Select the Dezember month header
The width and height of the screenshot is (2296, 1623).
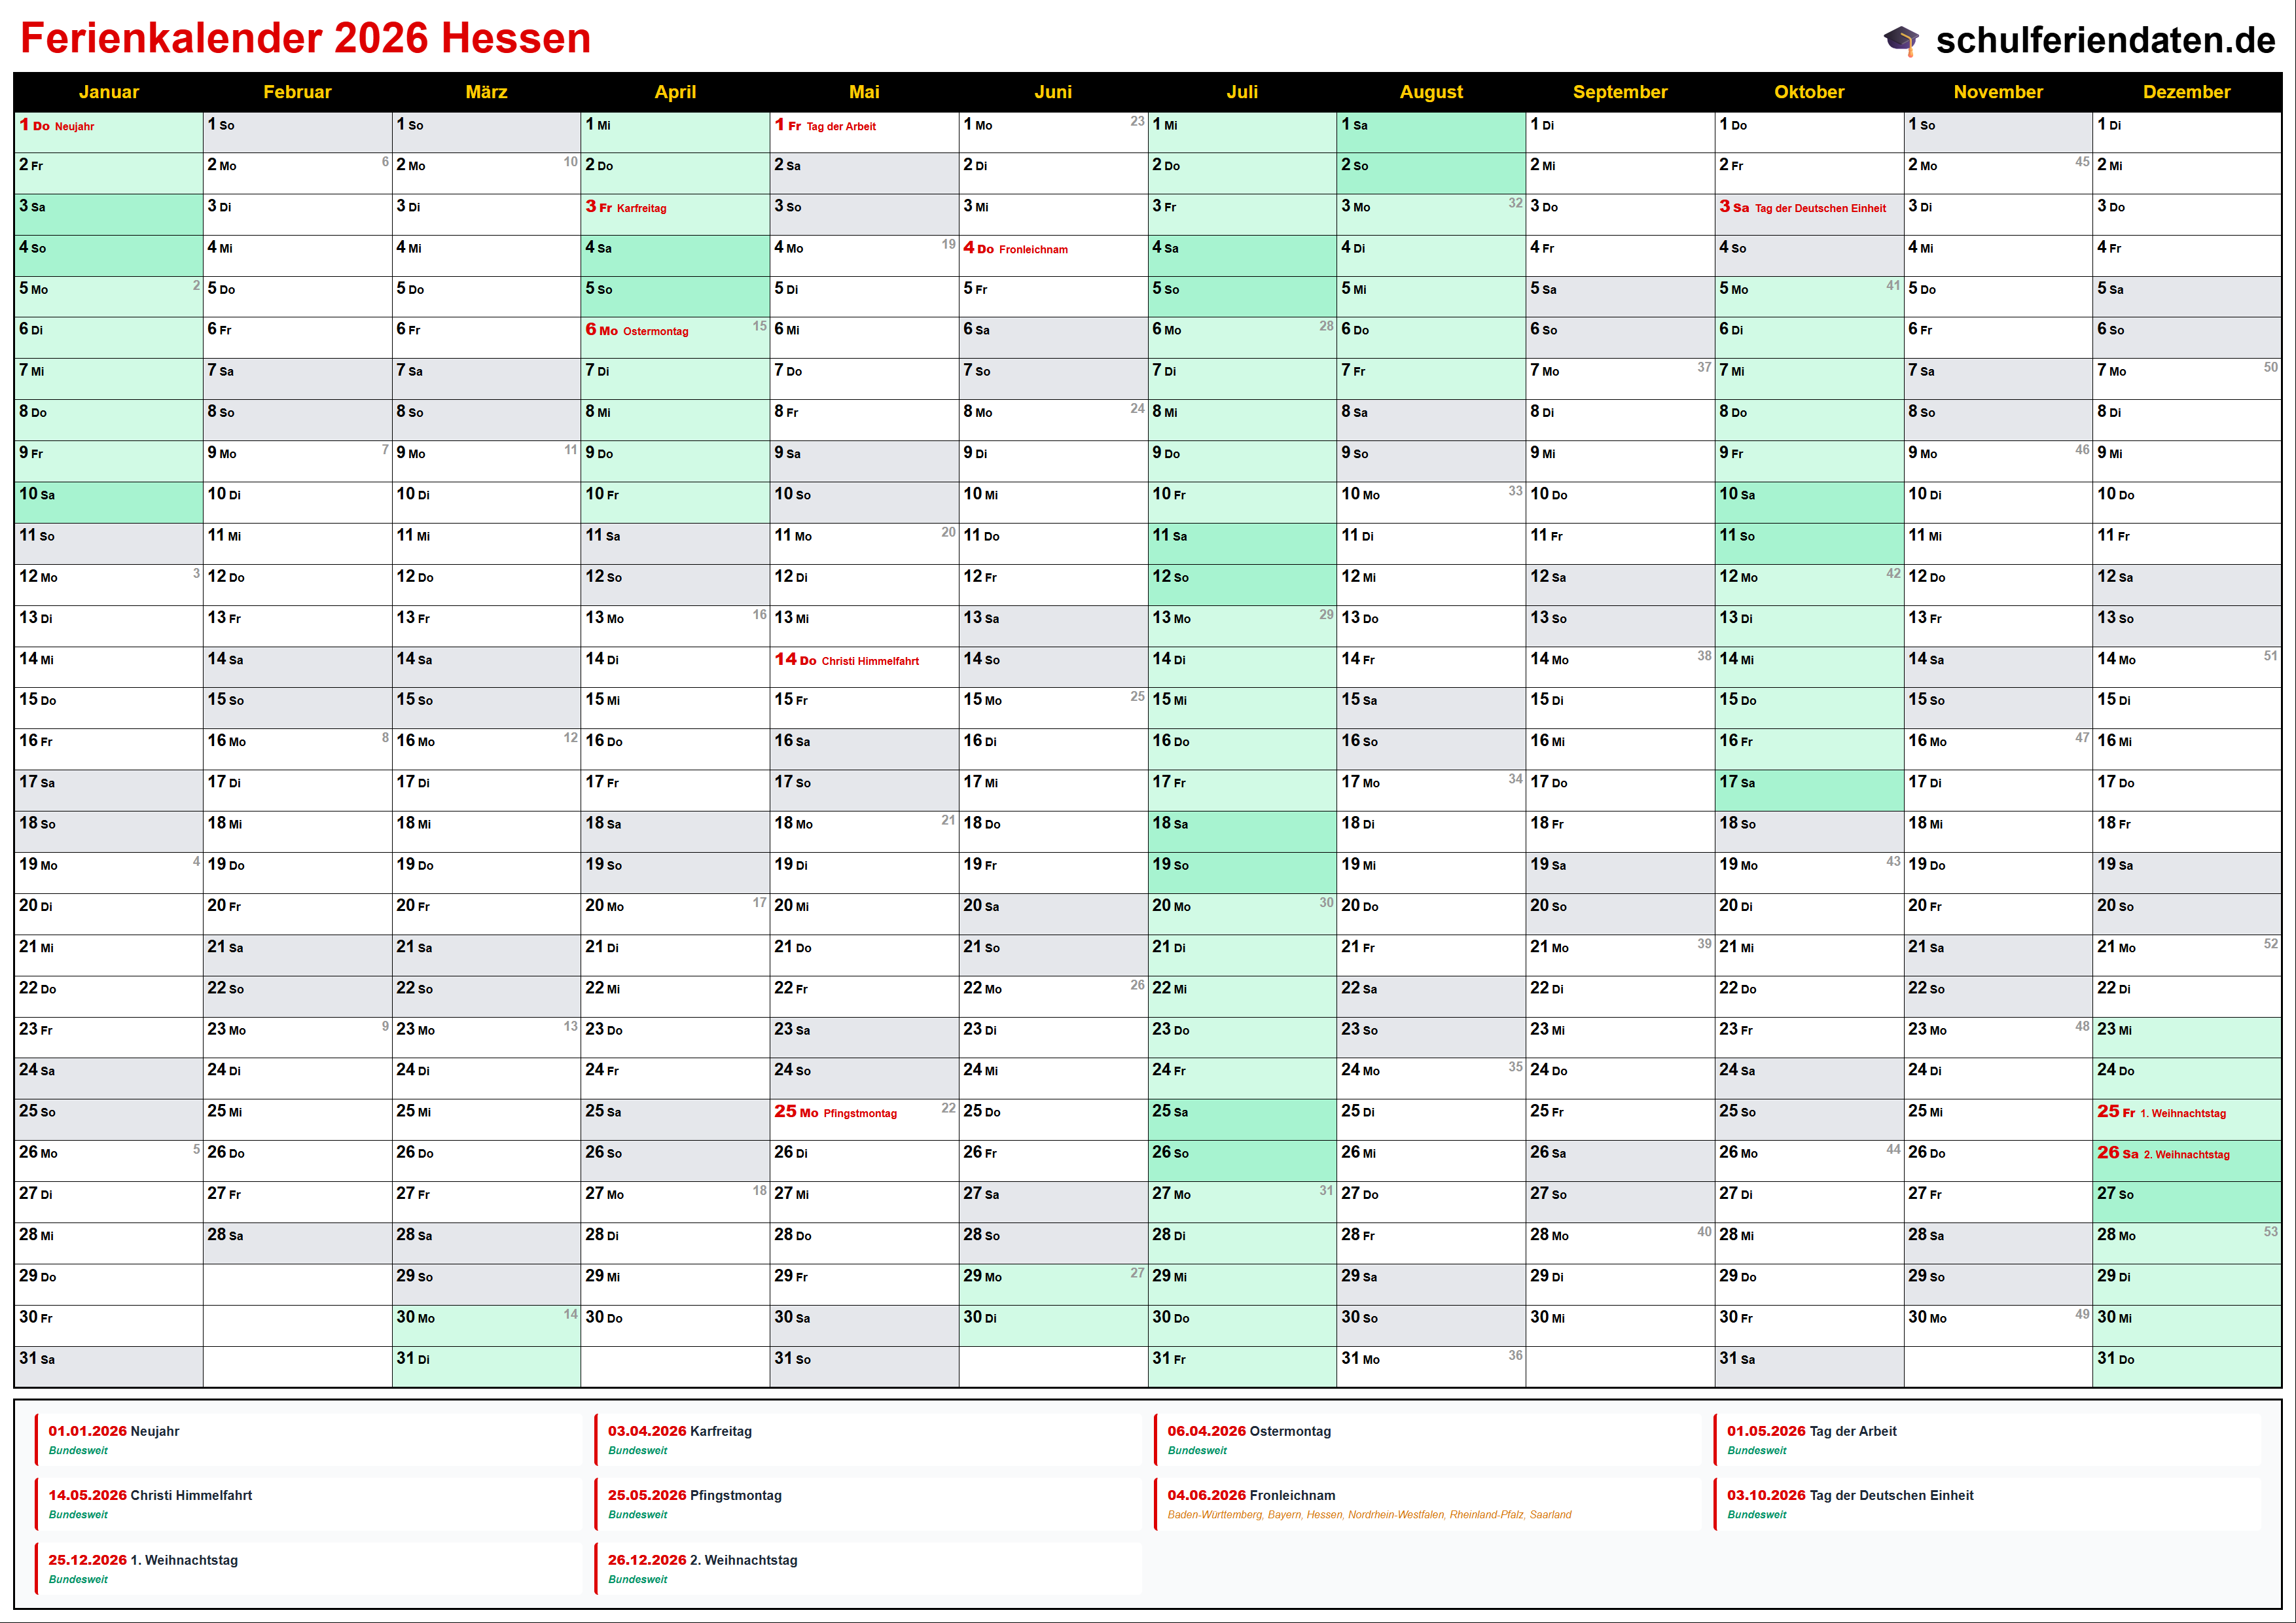coord(2186,92)
